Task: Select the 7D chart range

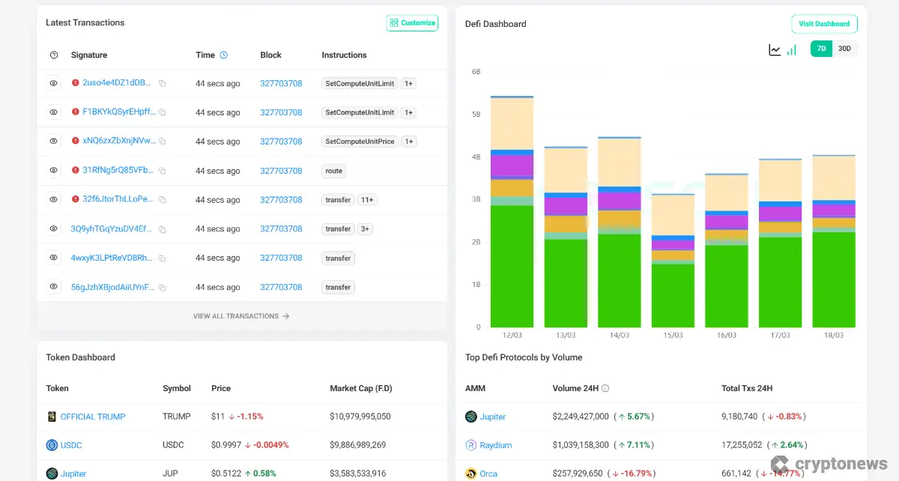Action: 821,49
